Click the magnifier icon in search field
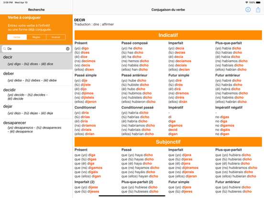 pos(5,49)
